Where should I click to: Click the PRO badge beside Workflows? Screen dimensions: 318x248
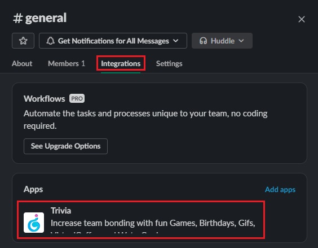point(77,99)
